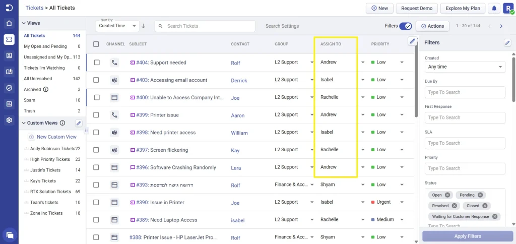Open the user profile avatar R
516x244 pixels.
click(508, 8)
